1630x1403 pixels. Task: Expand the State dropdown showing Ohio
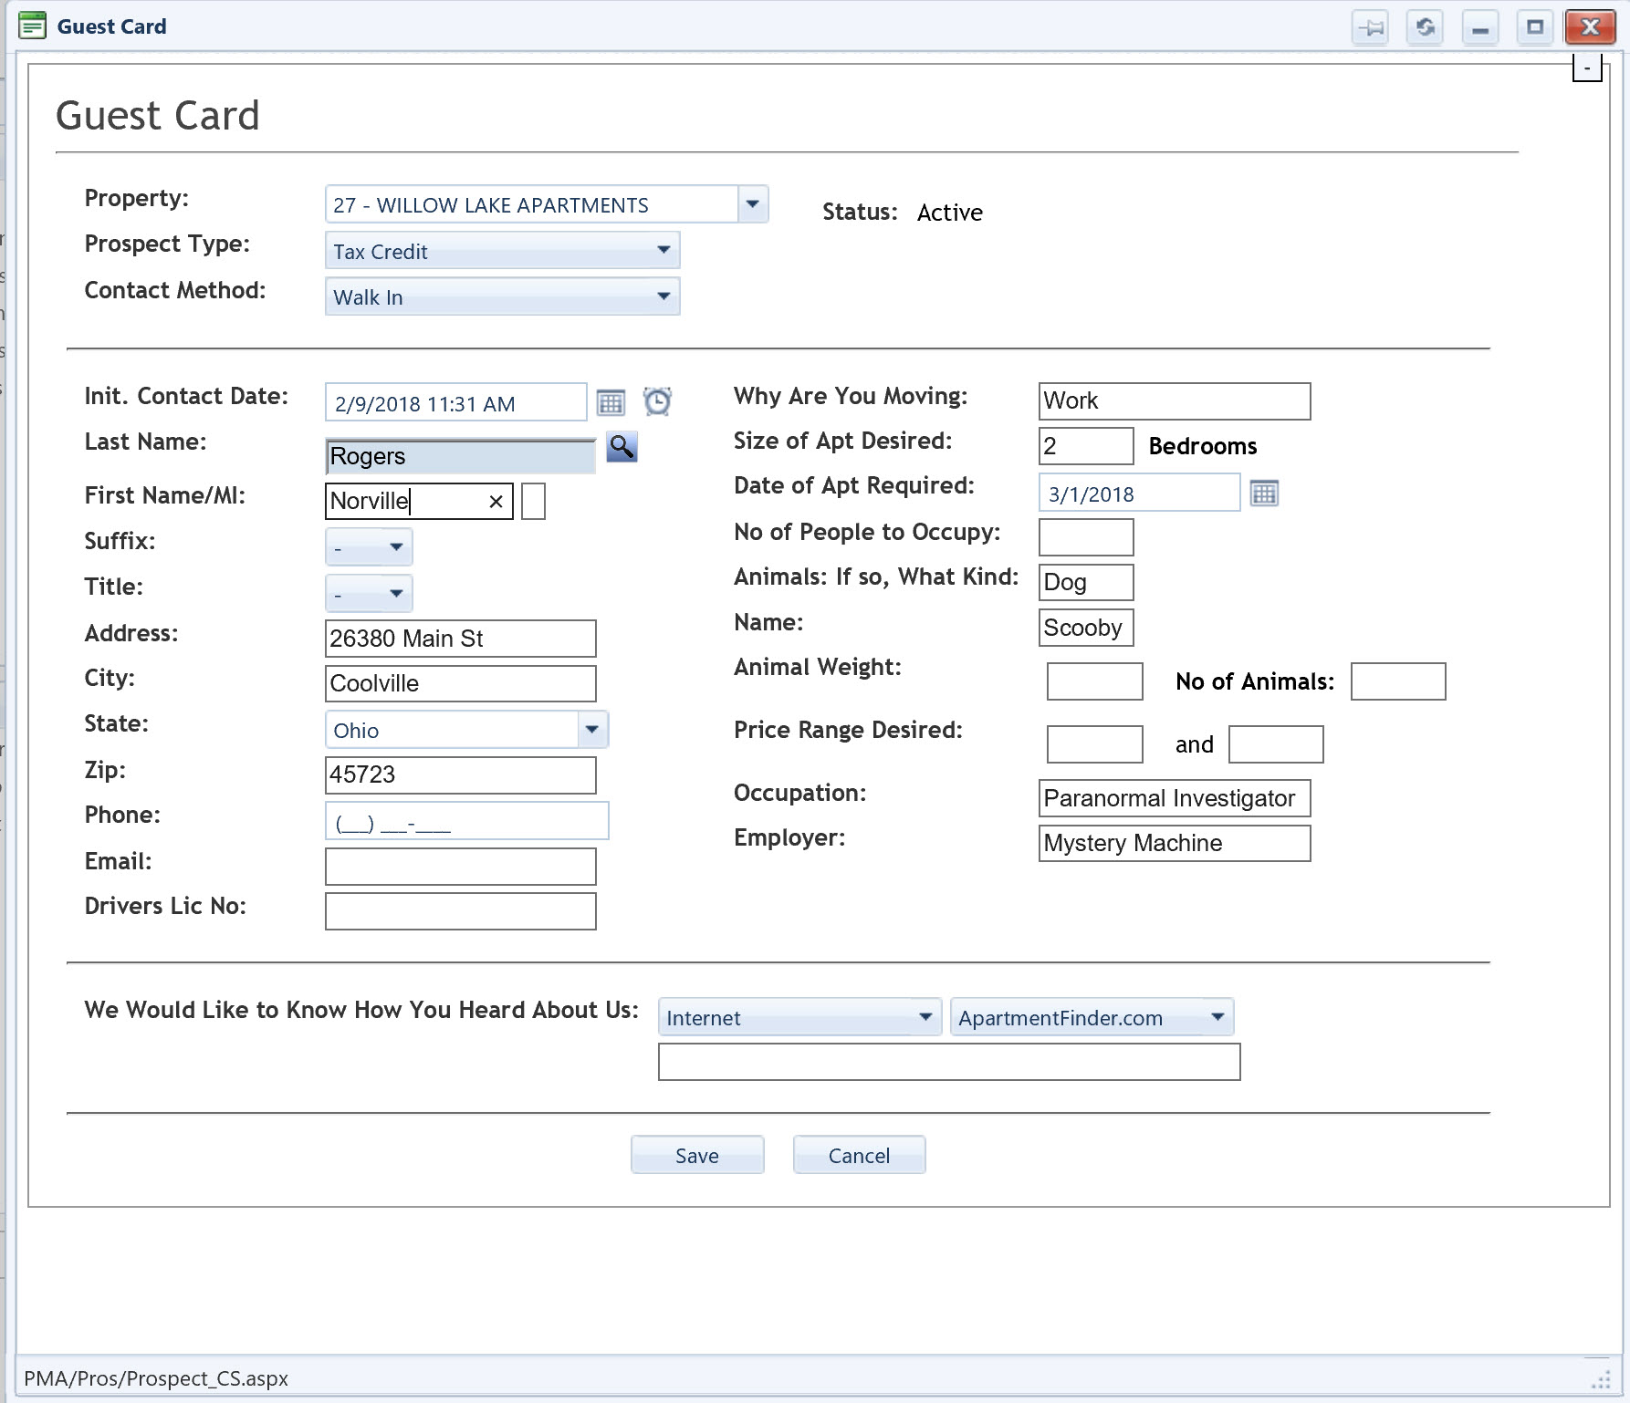tap(591, 730)
